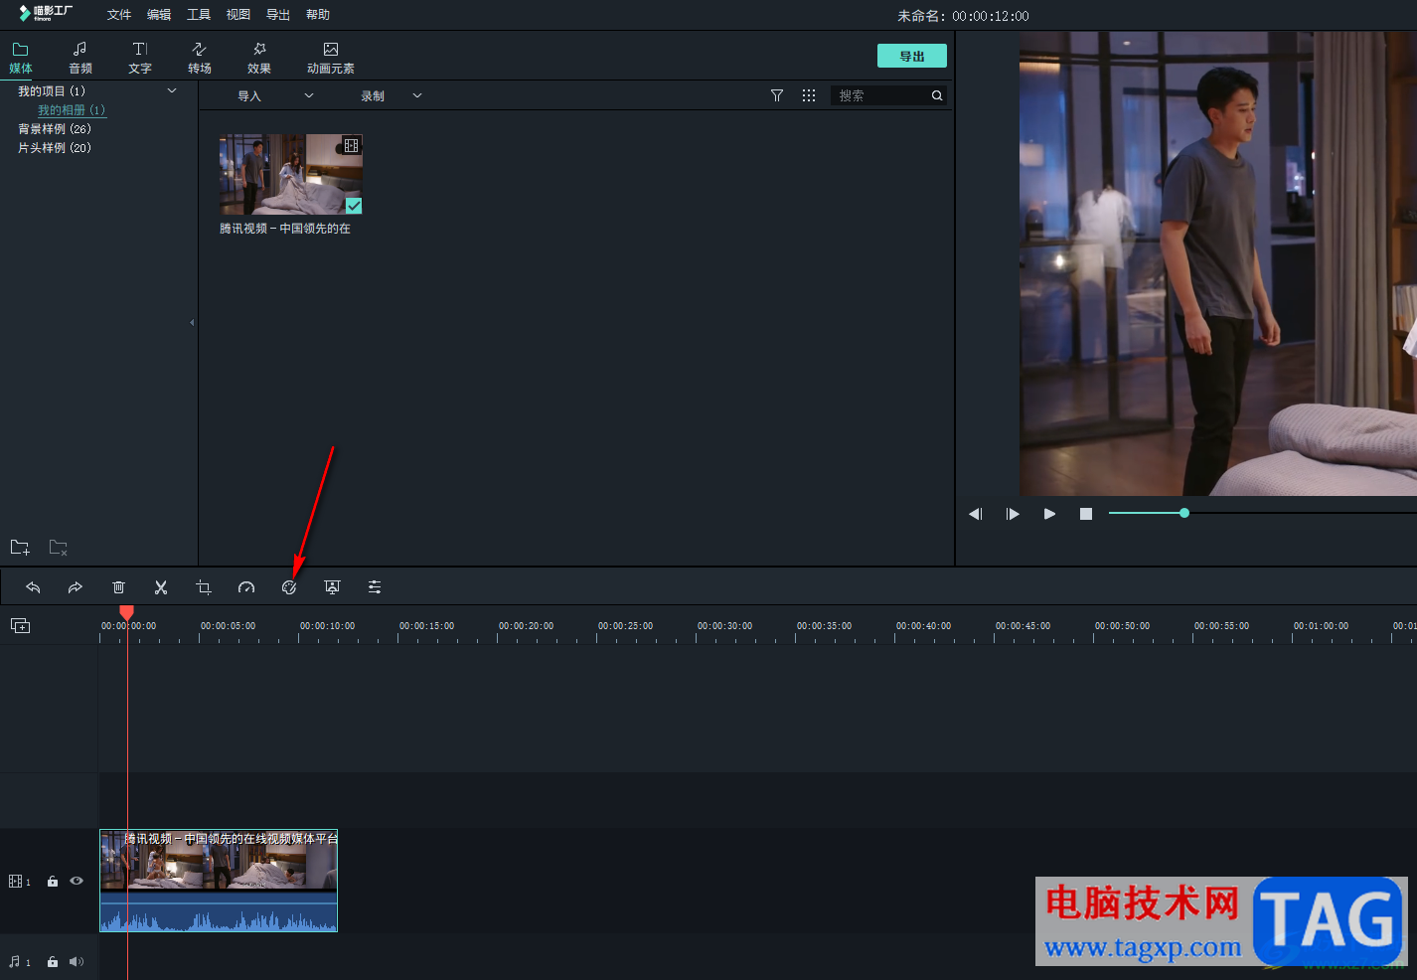1417x980 pixels.
Task: Click the video track 1 film icon
Action: tap(15, 882)
